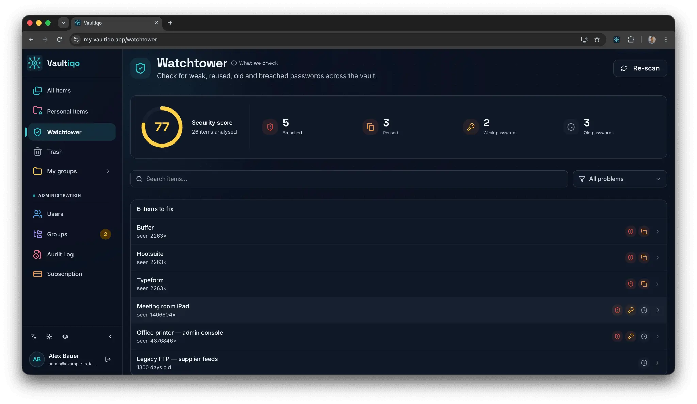Focus the Search items field
This screenshot has height=404, width=697.
coord(349,179)
